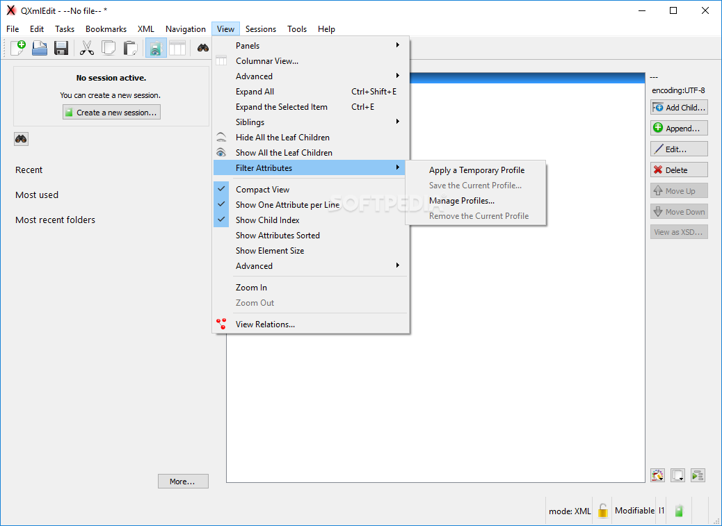Click the Add Child... button
This screenshot has width=722, height=526.
(x=679, y=107)
